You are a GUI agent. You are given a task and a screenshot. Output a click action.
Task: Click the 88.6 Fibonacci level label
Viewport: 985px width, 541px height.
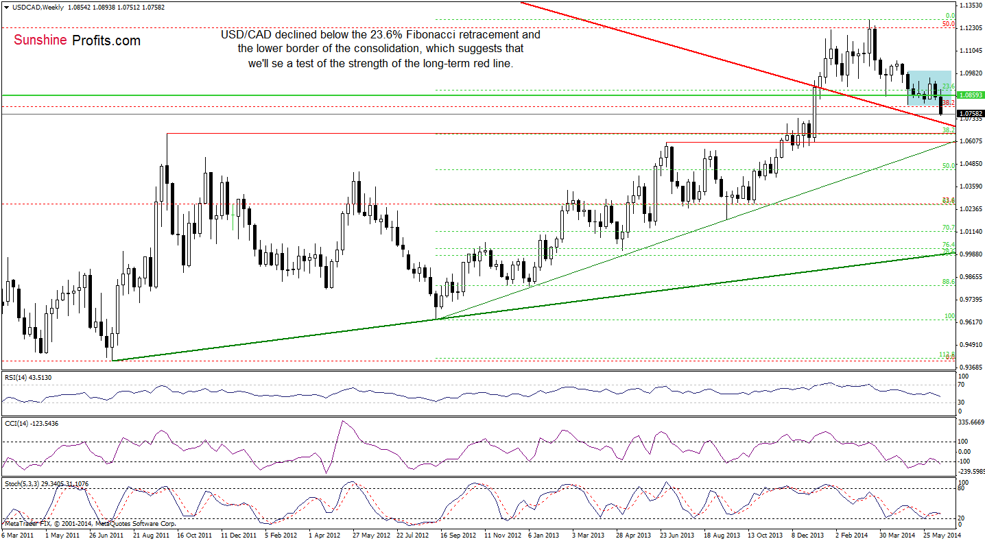949,281
